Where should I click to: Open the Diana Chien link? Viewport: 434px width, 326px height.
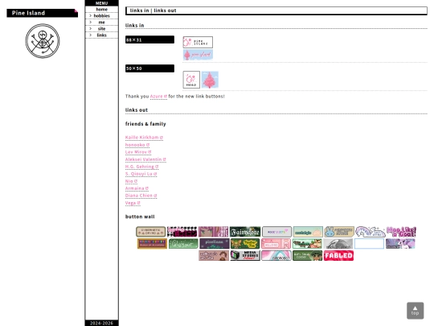coord(141,196)
